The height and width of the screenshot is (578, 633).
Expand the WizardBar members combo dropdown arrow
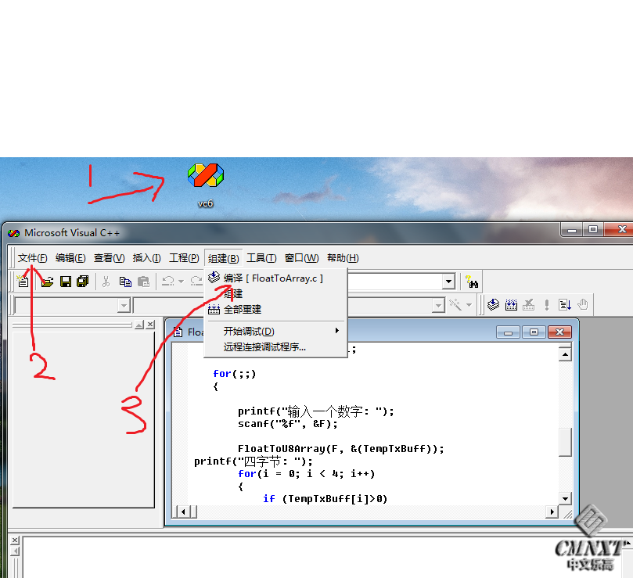438,306
